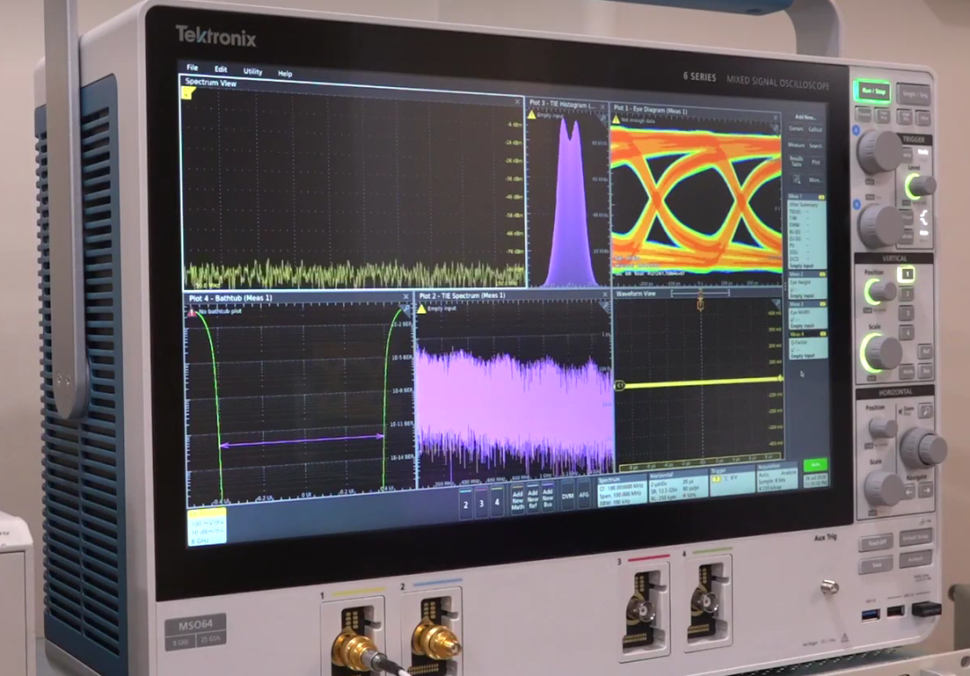Image resolution: width=970 pixels, height=676 pixels.
Task: Close Plot 2 TIE Spectrum
Action: [x=604, y=294]
